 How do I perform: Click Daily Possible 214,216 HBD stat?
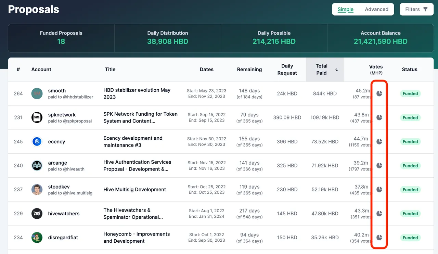click(x=274, y=38)
